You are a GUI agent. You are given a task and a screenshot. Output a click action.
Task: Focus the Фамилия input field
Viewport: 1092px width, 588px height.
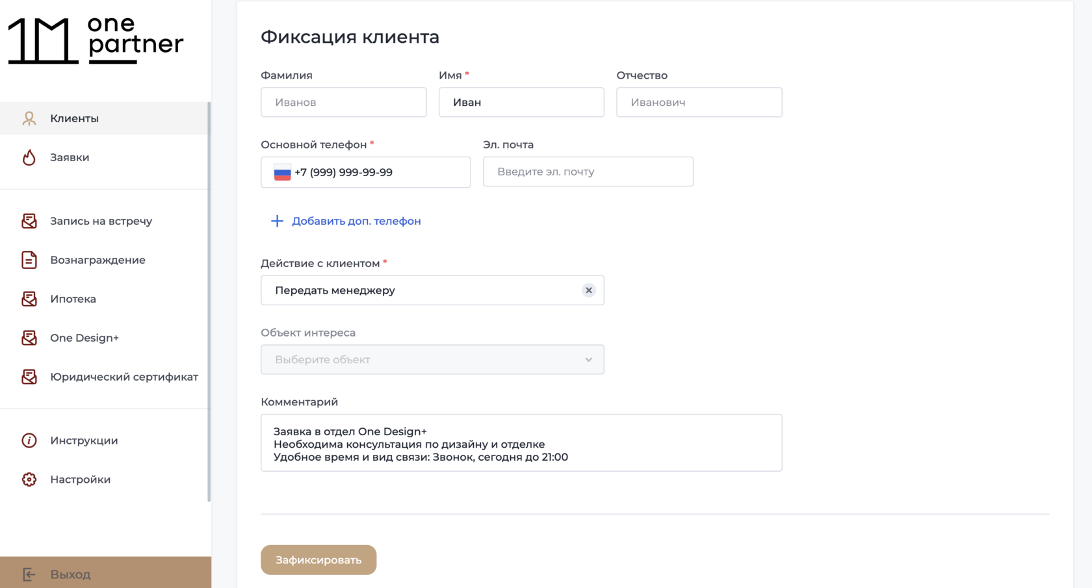point(343,103)
